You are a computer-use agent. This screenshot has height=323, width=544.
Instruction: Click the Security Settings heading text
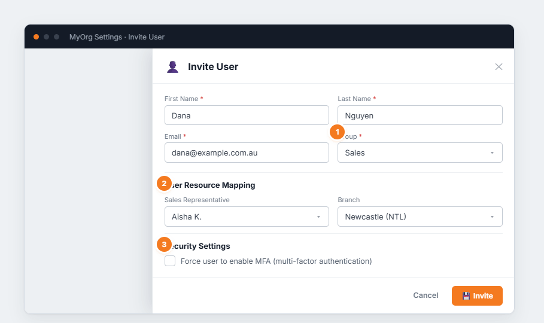pos(200,246)
